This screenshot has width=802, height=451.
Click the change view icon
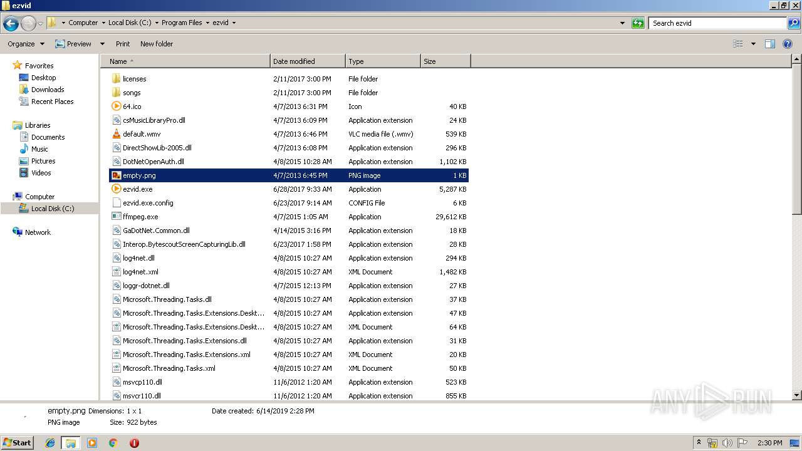coord(738,44)
